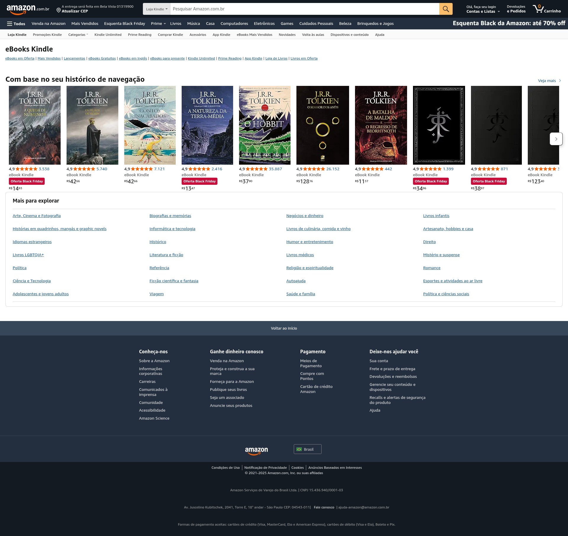
Task: Open A Natureza da Terra-Média cover
Action: [207, 125]
